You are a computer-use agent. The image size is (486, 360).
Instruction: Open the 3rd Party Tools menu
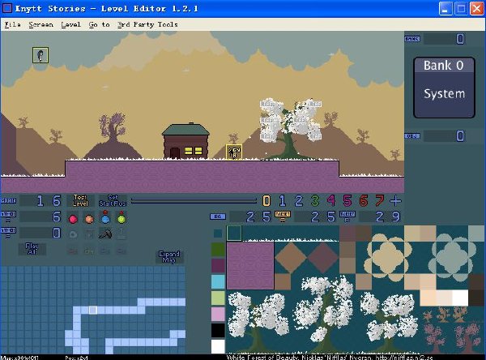tap(147, 24)
